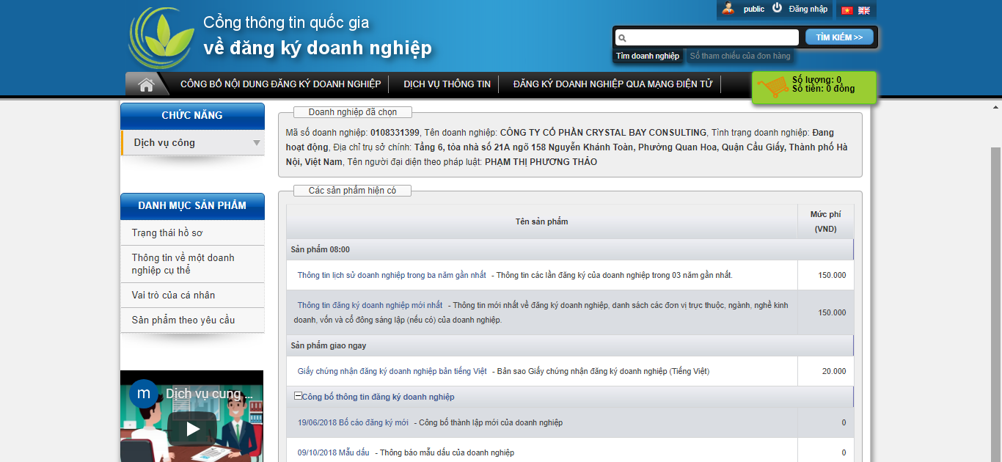
Task: Click the cart total Số tiền: 0 đồng
Action: [823, 89]
